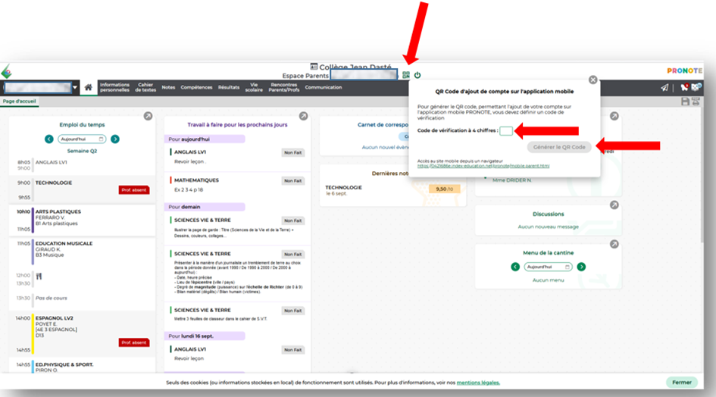Click the 4-digit verification code field
Image resolution: width=716 pixels, height=397 pixels.
506,131
